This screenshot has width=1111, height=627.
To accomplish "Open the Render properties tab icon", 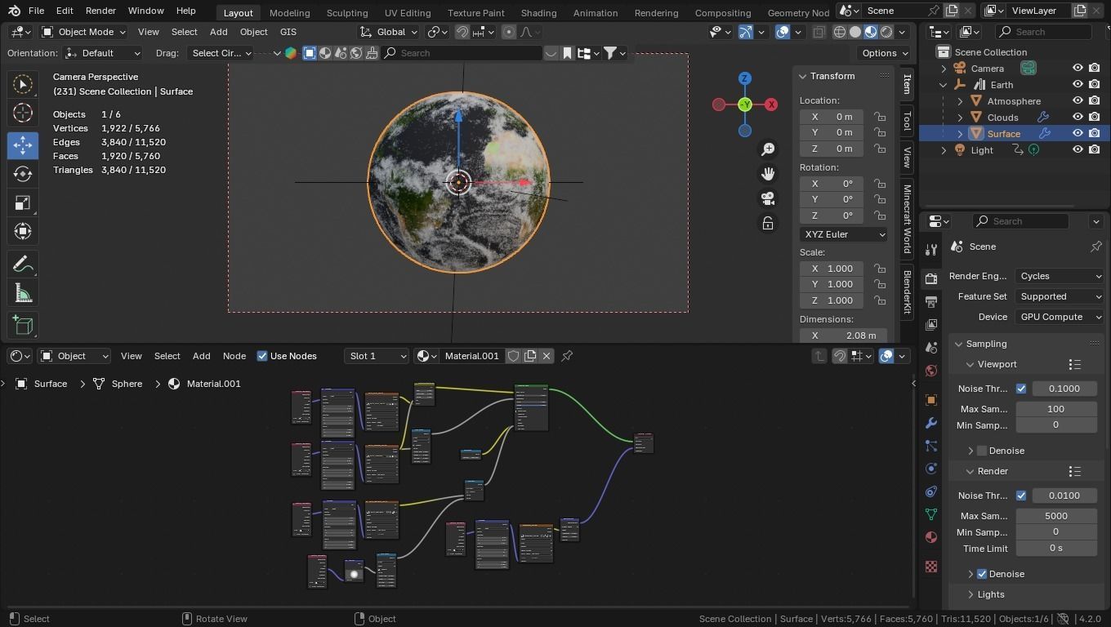I will click(x=931, y=279).
